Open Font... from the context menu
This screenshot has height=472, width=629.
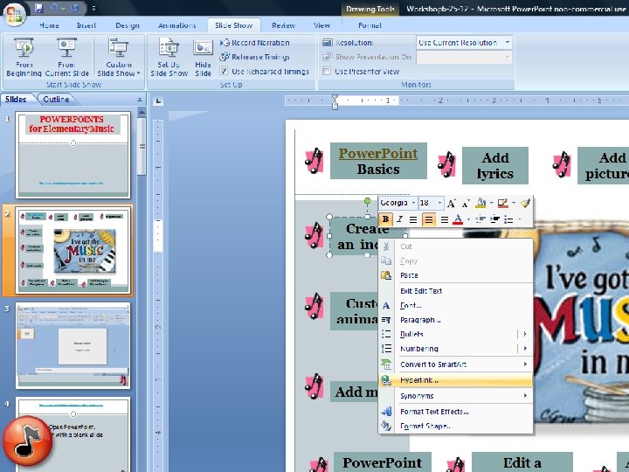click(x=455, y=305)
